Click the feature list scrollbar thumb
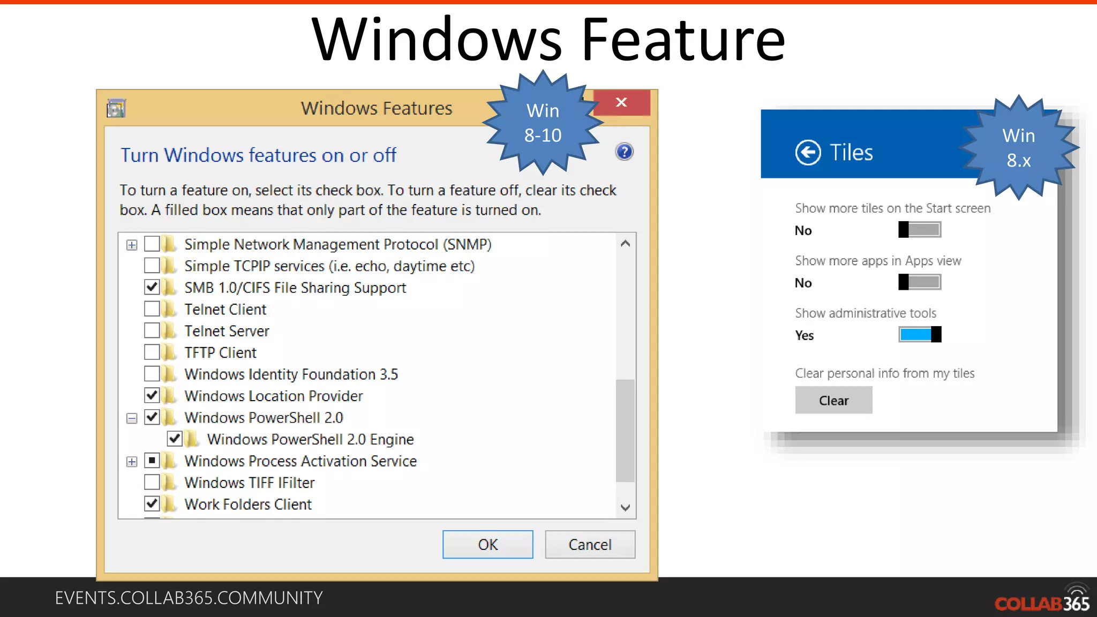The height and width of the screenshot is (617, 1097). [625, 431]
